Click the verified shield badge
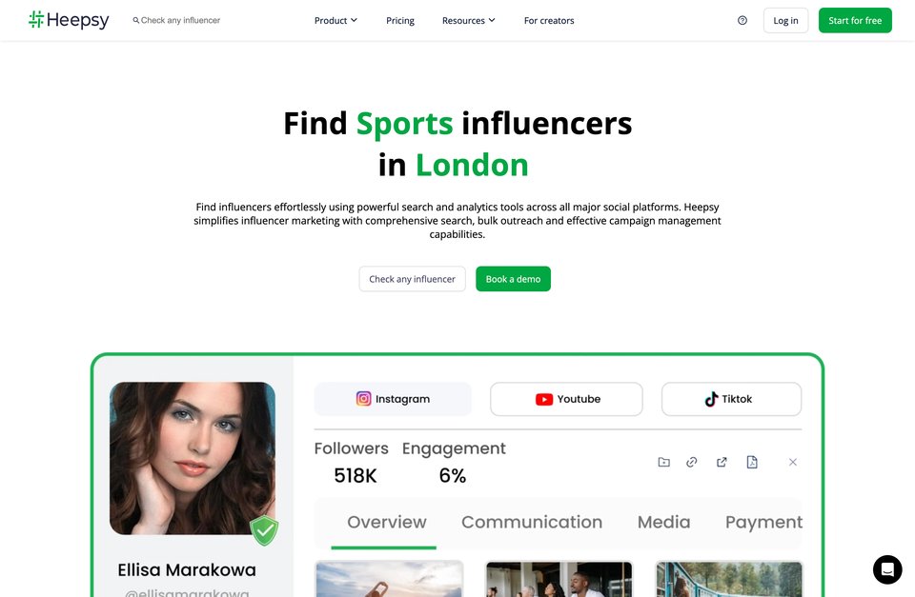 click(264, 530)
